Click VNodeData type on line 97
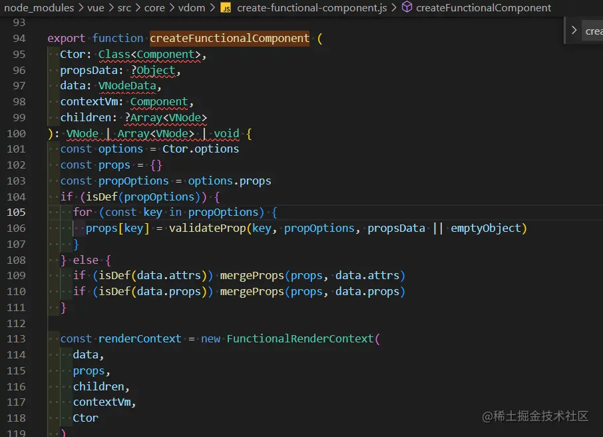603x437 pixels. point(127,86)
